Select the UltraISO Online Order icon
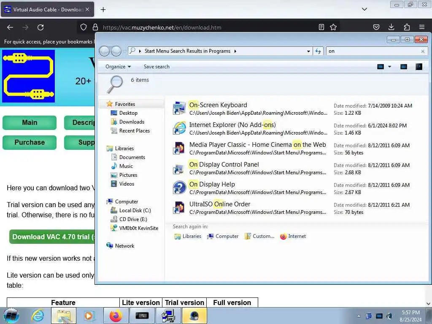Viewport: 432px width, 324px height. click(x=179, y=208)
